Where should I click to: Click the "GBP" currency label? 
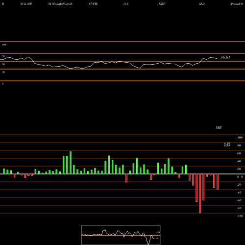point(162,4)
